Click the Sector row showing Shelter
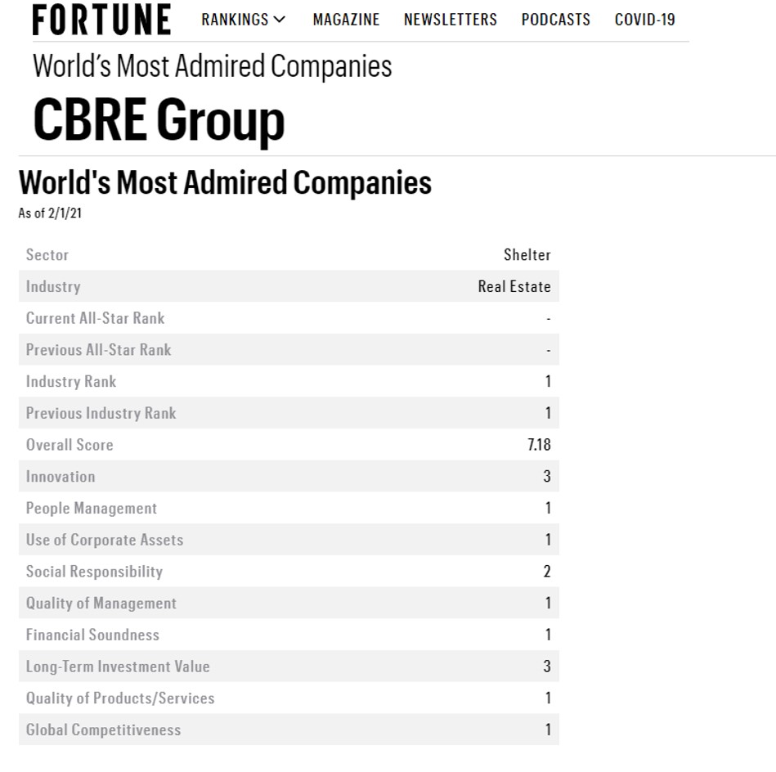 tap(286, 254)
